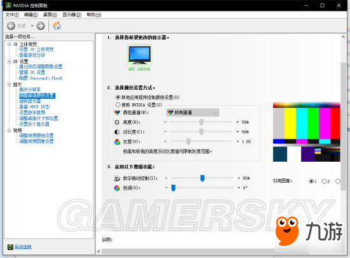Collapse the 视频 tree node
This screenshot has height=258, width=350.
click(x=9, y=131)
